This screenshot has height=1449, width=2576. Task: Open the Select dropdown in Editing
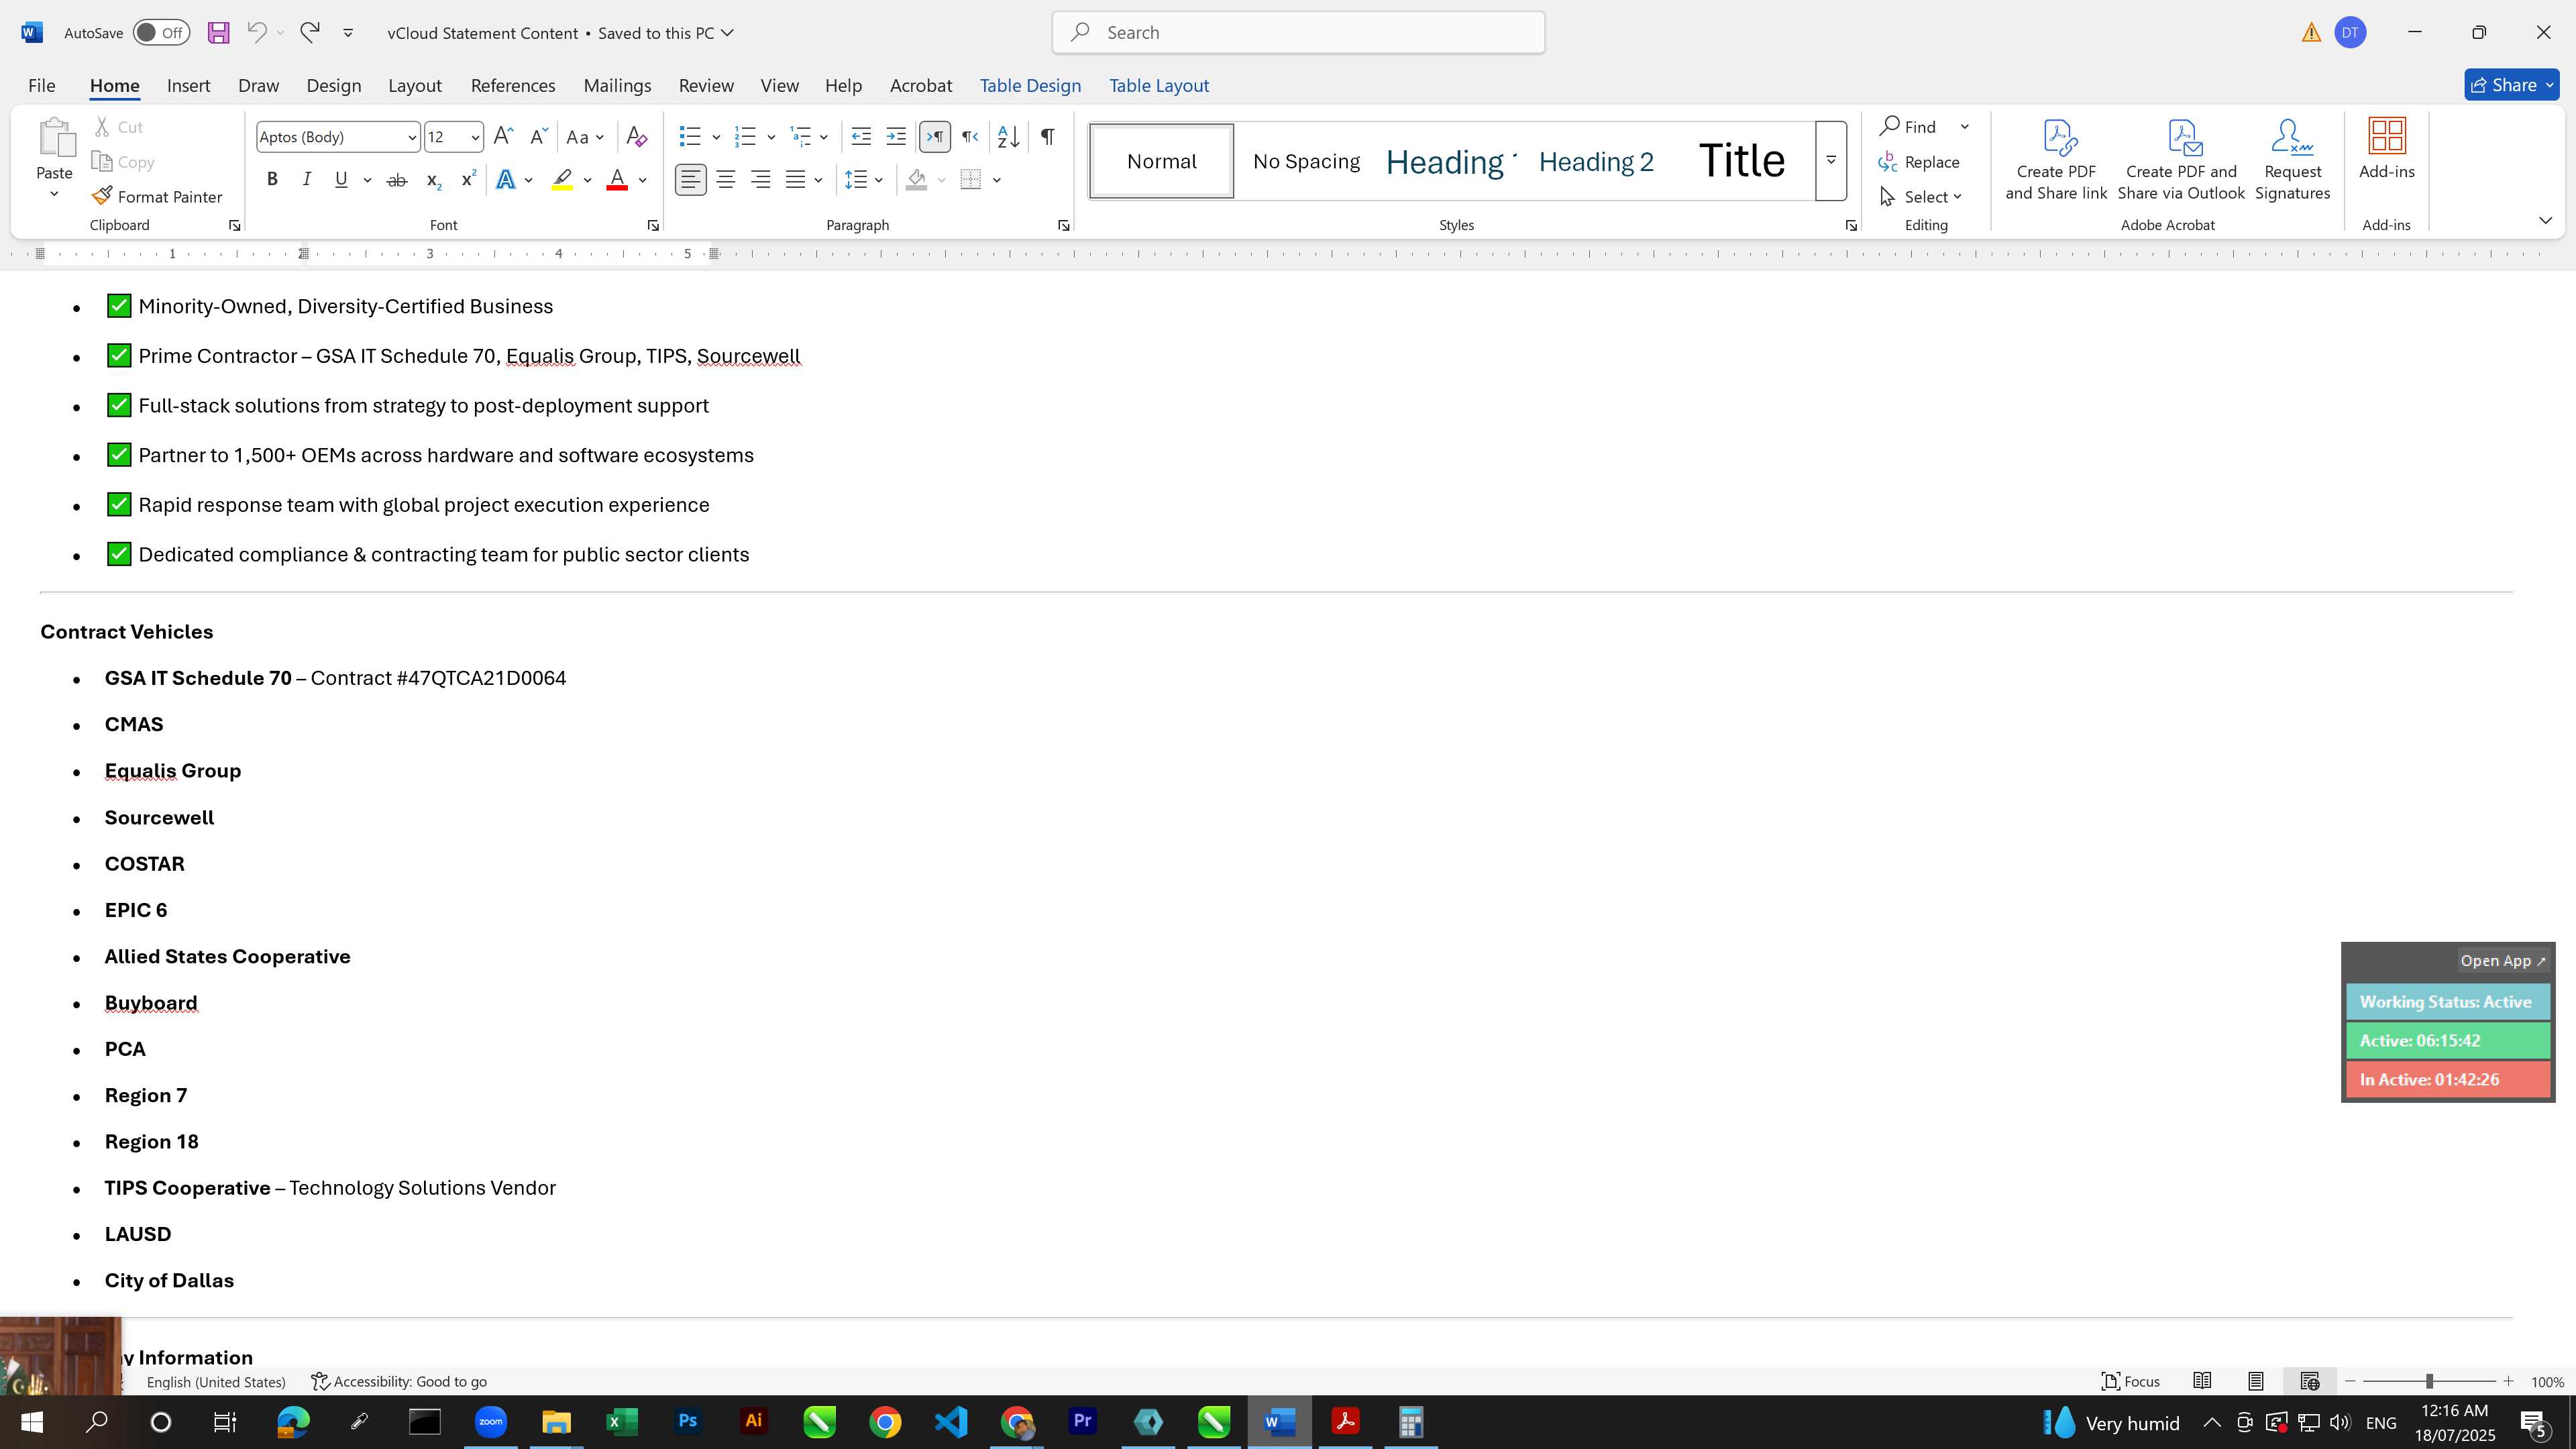click(x=1922, y=197)
